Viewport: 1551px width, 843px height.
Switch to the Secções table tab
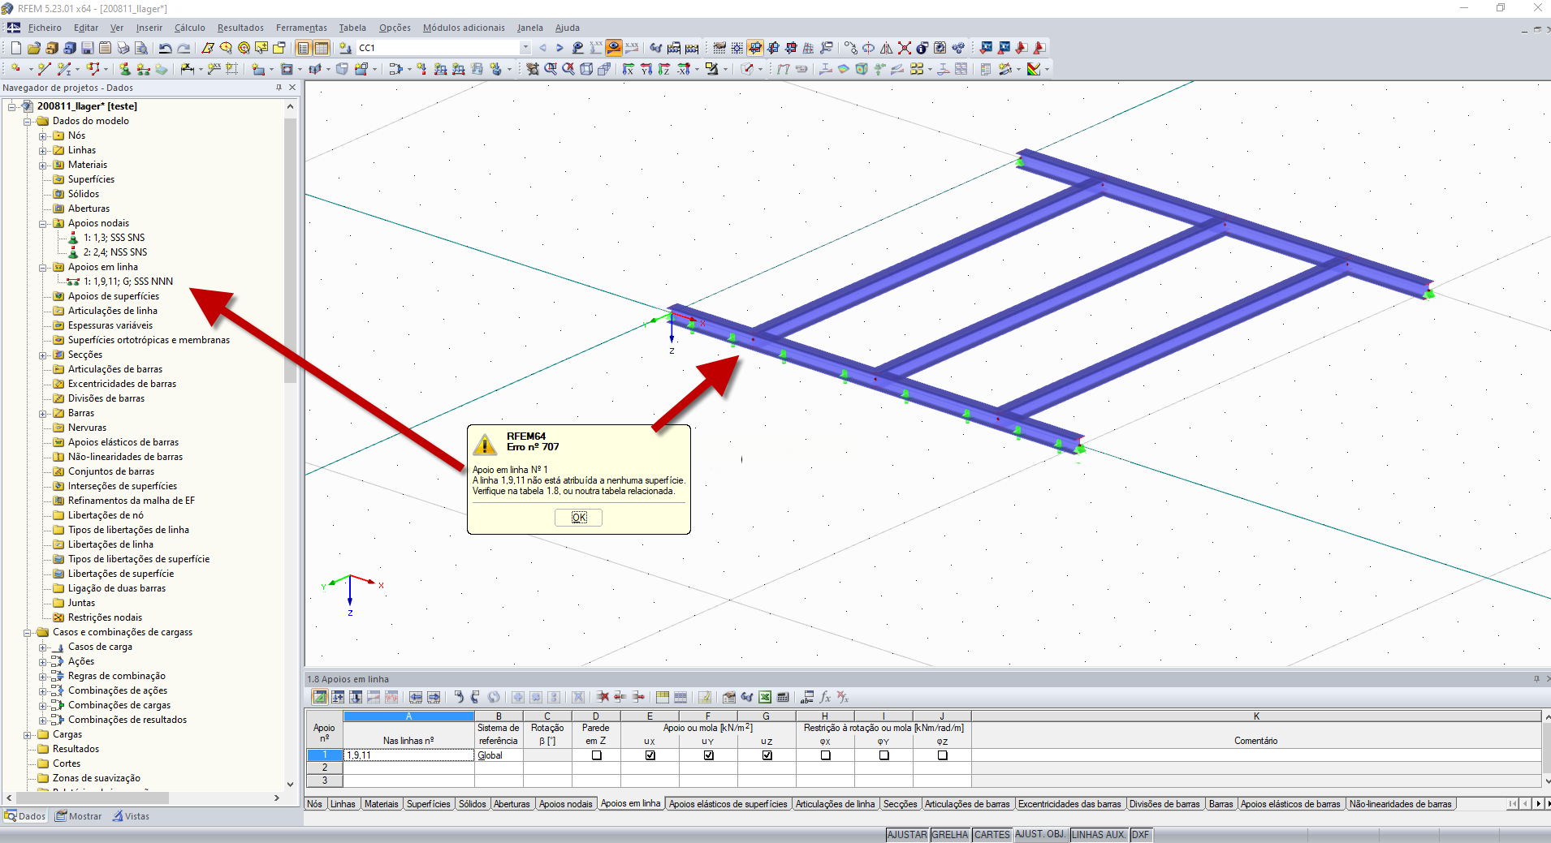[x=900, y=804]
